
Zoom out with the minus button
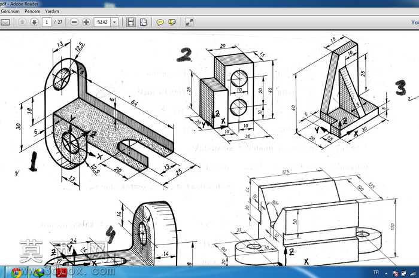click(x=74, y=22)
